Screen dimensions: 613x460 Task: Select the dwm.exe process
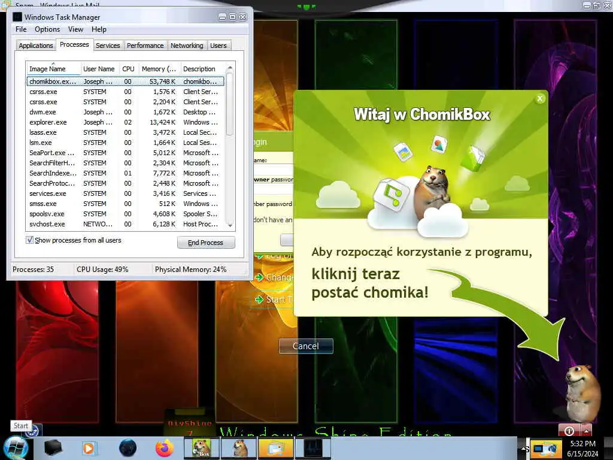click(126, 112)
